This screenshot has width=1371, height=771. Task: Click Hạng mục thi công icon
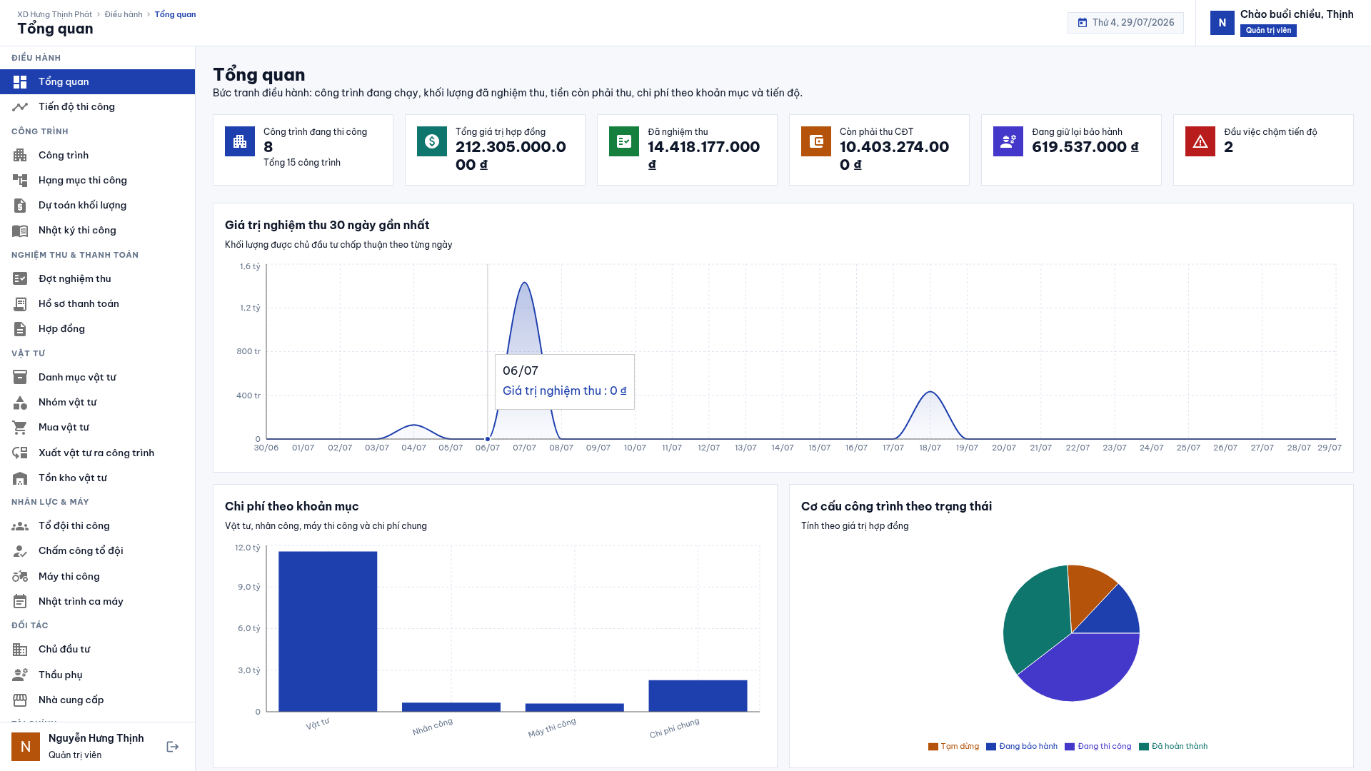[20, 181]
